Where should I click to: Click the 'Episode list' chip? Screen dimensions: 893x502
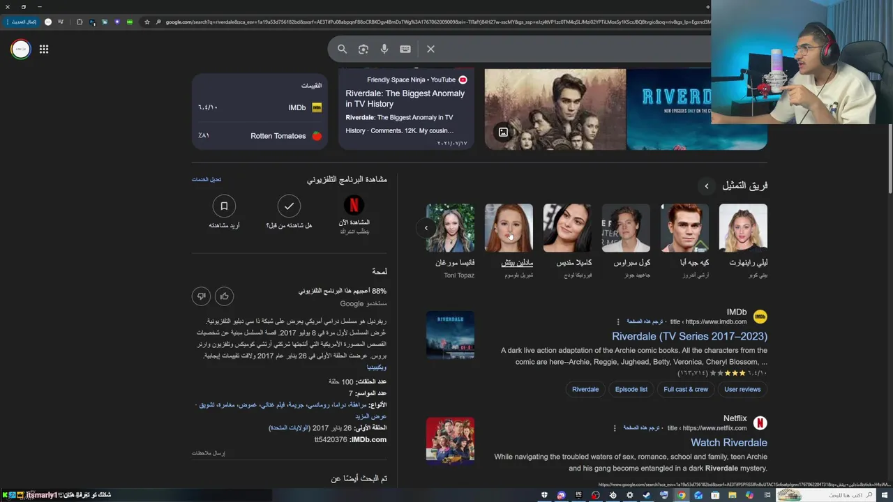coord(631,389)
